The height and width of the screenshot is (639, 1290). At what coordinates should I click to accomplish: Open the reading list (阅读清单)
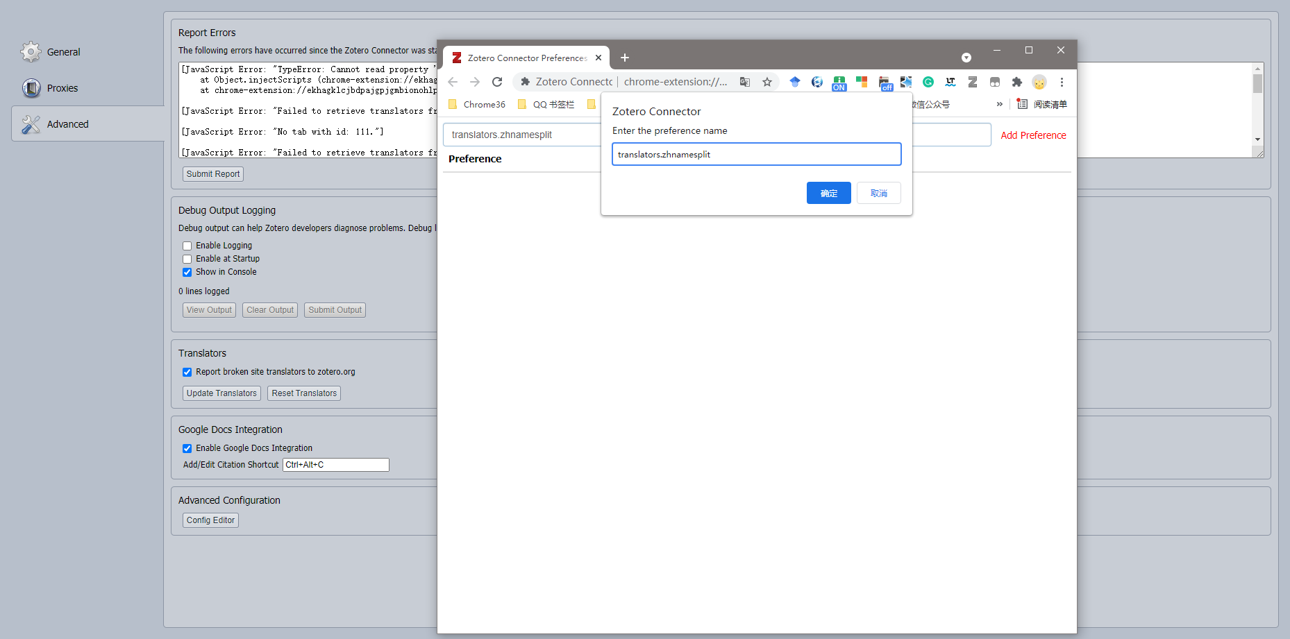[1041, 104]
